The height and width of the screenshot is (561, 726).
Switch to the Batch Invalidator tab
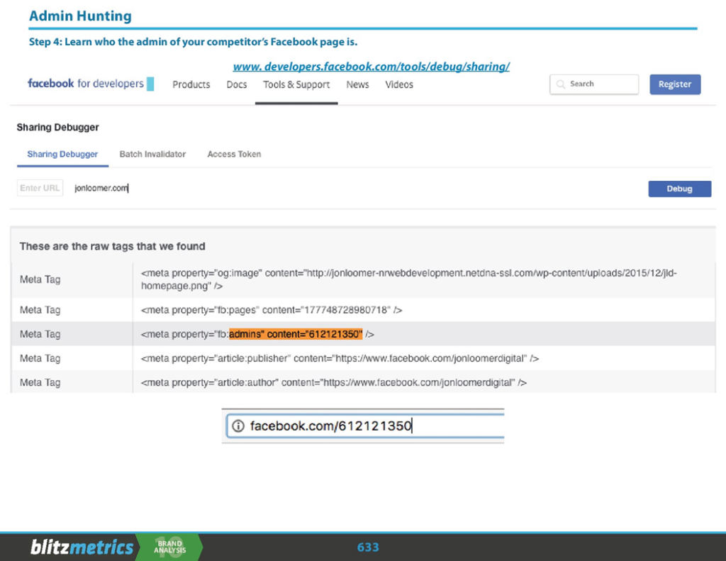tap(152, 155)
